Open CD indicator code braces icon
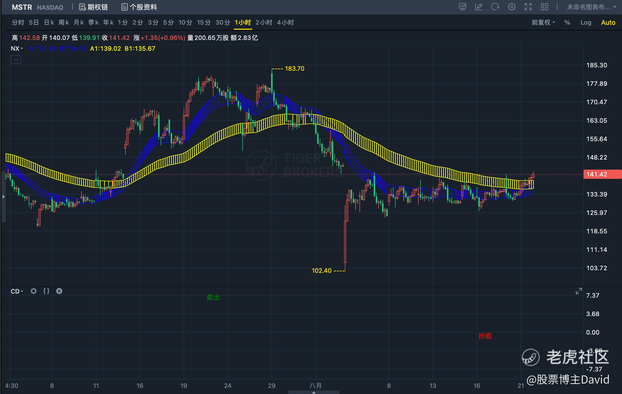622x394 pixels. pyautogui.click(x=46, y=291)
